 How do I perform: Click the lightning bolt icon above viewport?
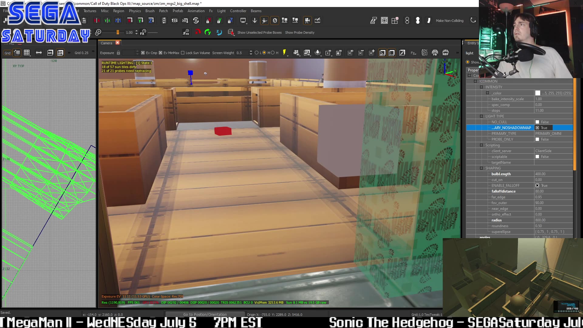(285, 53)
